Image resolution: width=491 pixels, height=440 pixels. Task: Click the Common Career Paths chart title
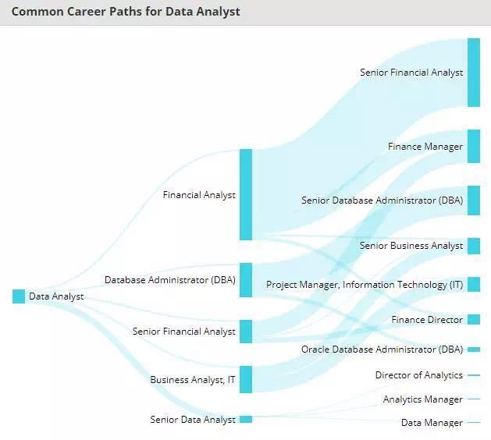pos(126,12)
